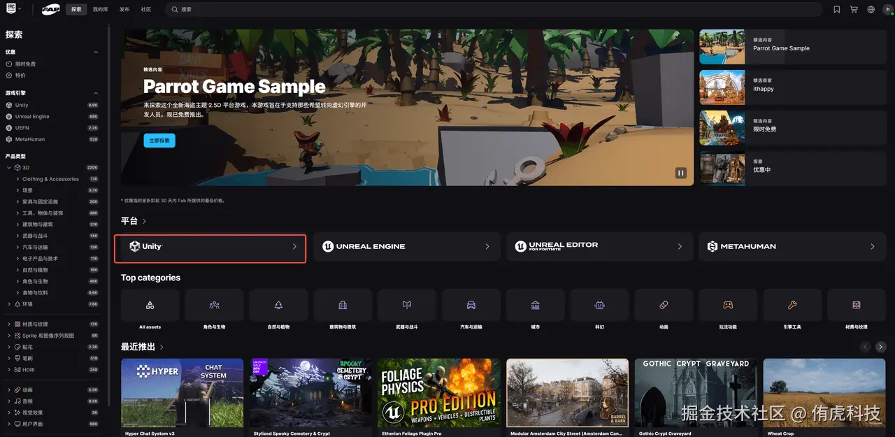Open the 社区 tab
Screen dimensions: 895x437
(x=145, y=10)
